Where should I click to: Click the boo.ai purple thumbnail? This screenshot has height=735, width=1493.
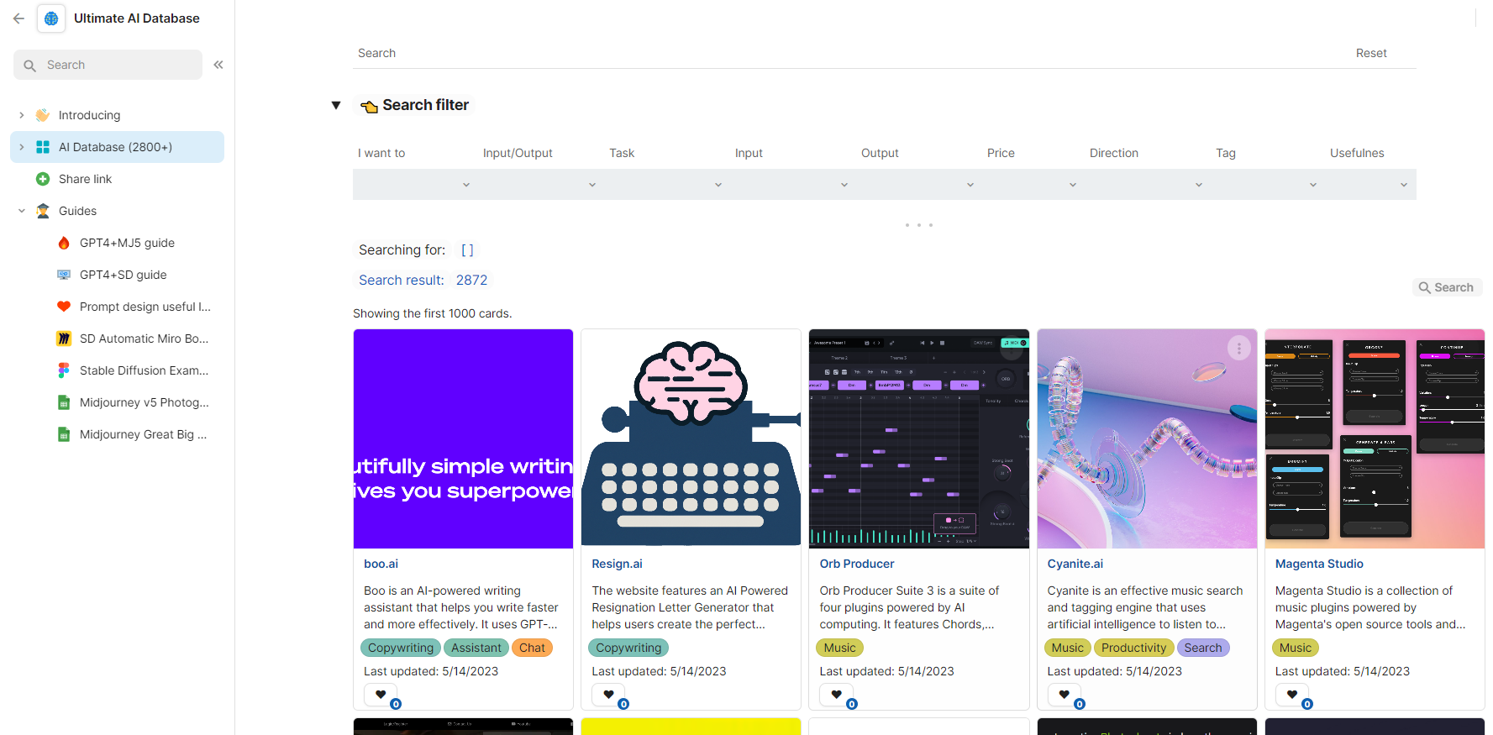(463, 438)
